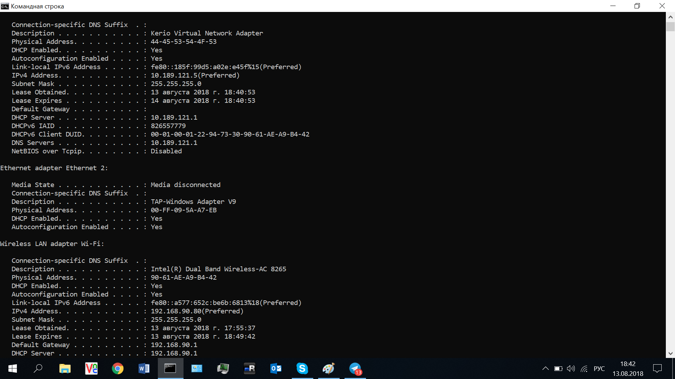Click the console vertical scrollbar thumb
Viewport: 675px width, 379px height.
[670, 27]
